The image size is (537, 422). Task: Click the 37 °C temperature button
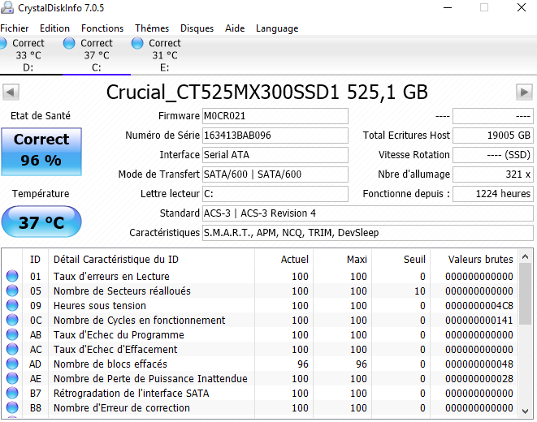point(41,222)
